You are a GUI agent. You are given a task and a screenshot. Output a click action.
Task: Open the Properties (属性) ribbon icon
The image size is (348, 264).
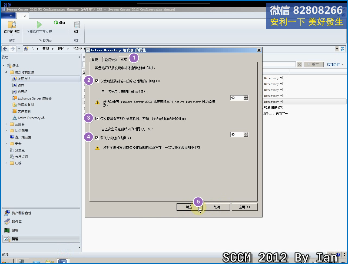point(77,25)
